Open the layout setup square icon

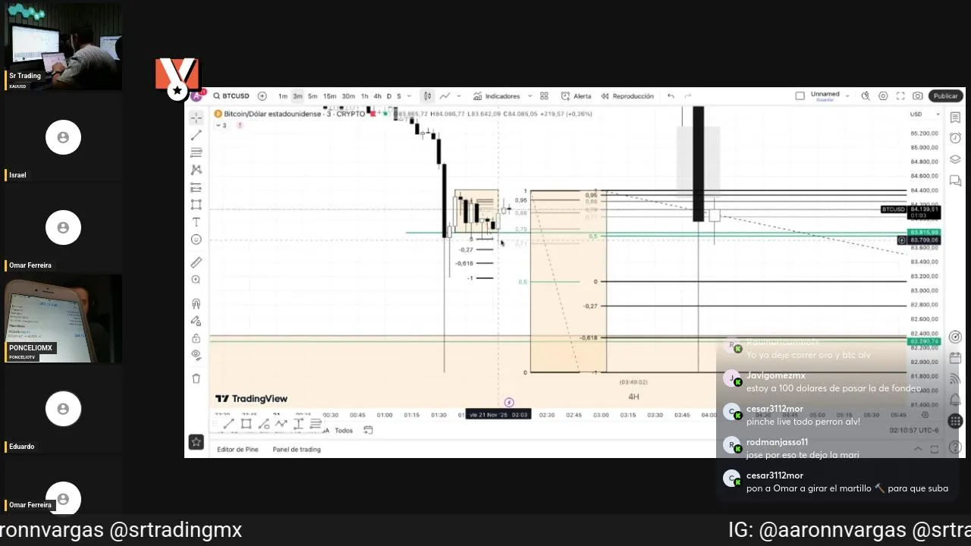tap(800, 96)
